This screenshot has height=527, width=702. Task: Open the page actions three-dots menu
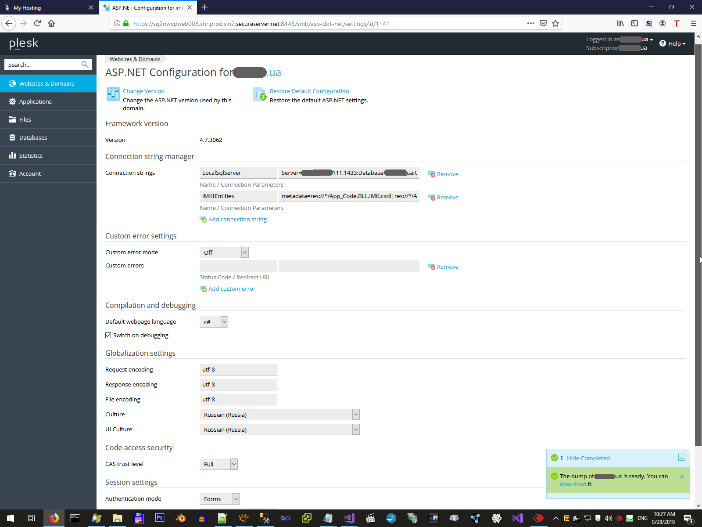pos(531,23)
